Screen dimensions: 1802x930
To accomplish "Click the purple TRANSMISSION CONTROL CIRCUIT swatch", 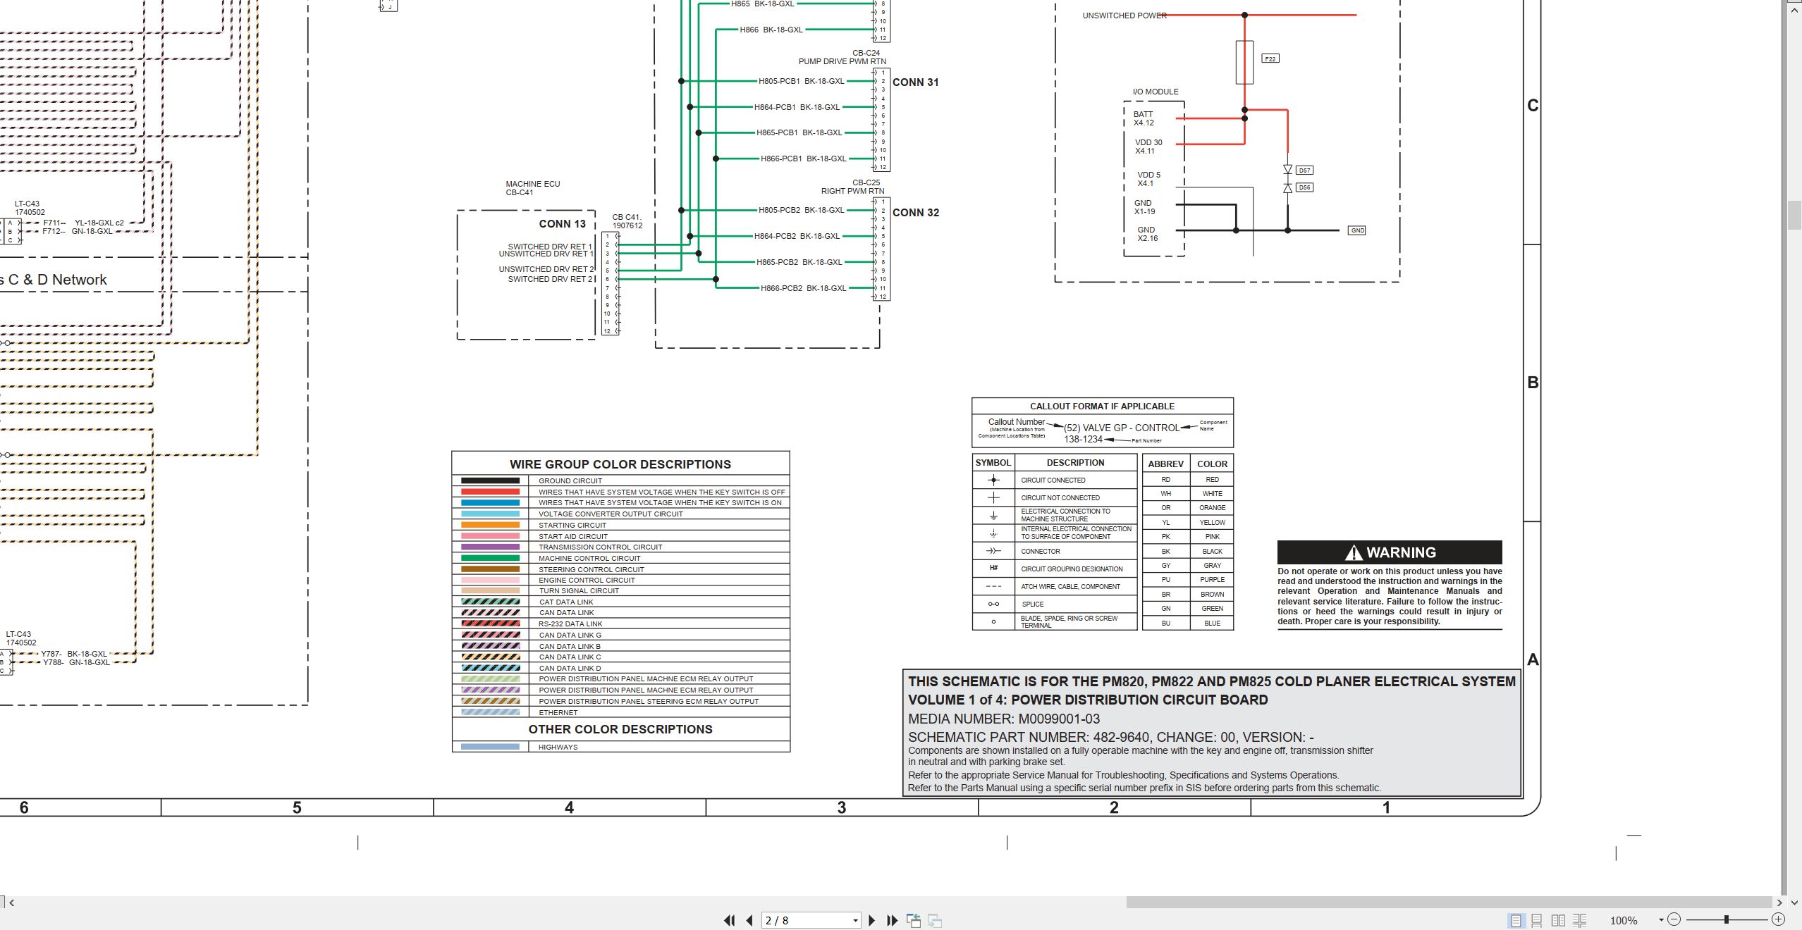I will click(x=490, y=547).
